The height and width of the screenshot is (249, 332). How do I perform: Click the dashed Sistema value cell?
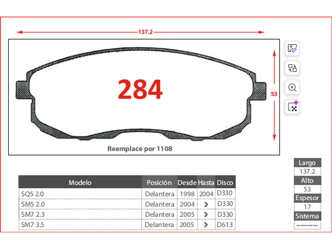click(307, 225)
